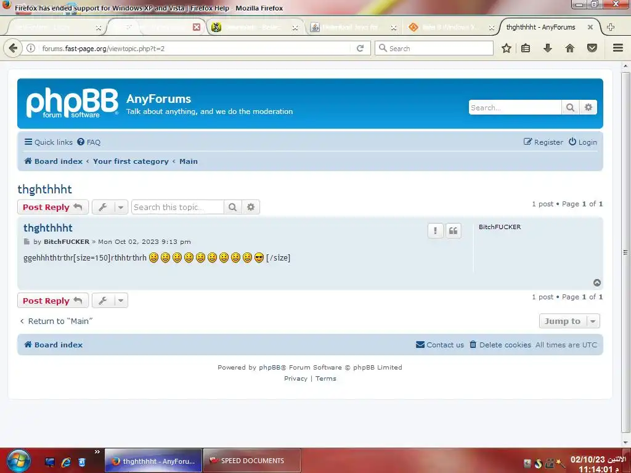Screen dimensions: 631x473
Task: Click the page vertical scrollbar
Action: pos(625,253)
